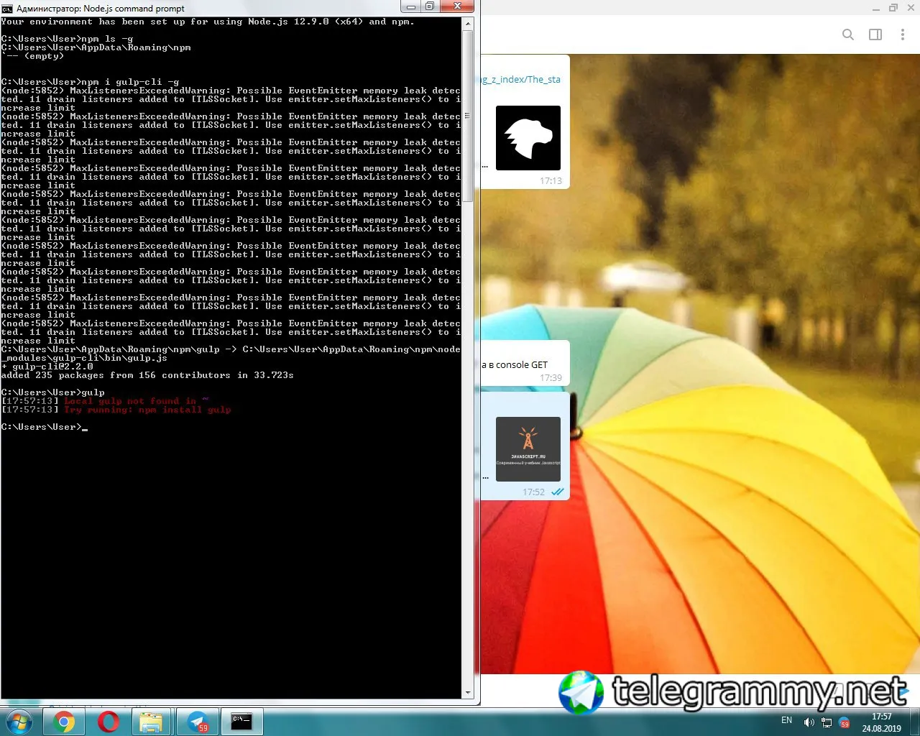920x736 pixels.
Task: Click the 17:39 timestamp in Telegram
Action: pyautogui.click(x=551, y=378)
